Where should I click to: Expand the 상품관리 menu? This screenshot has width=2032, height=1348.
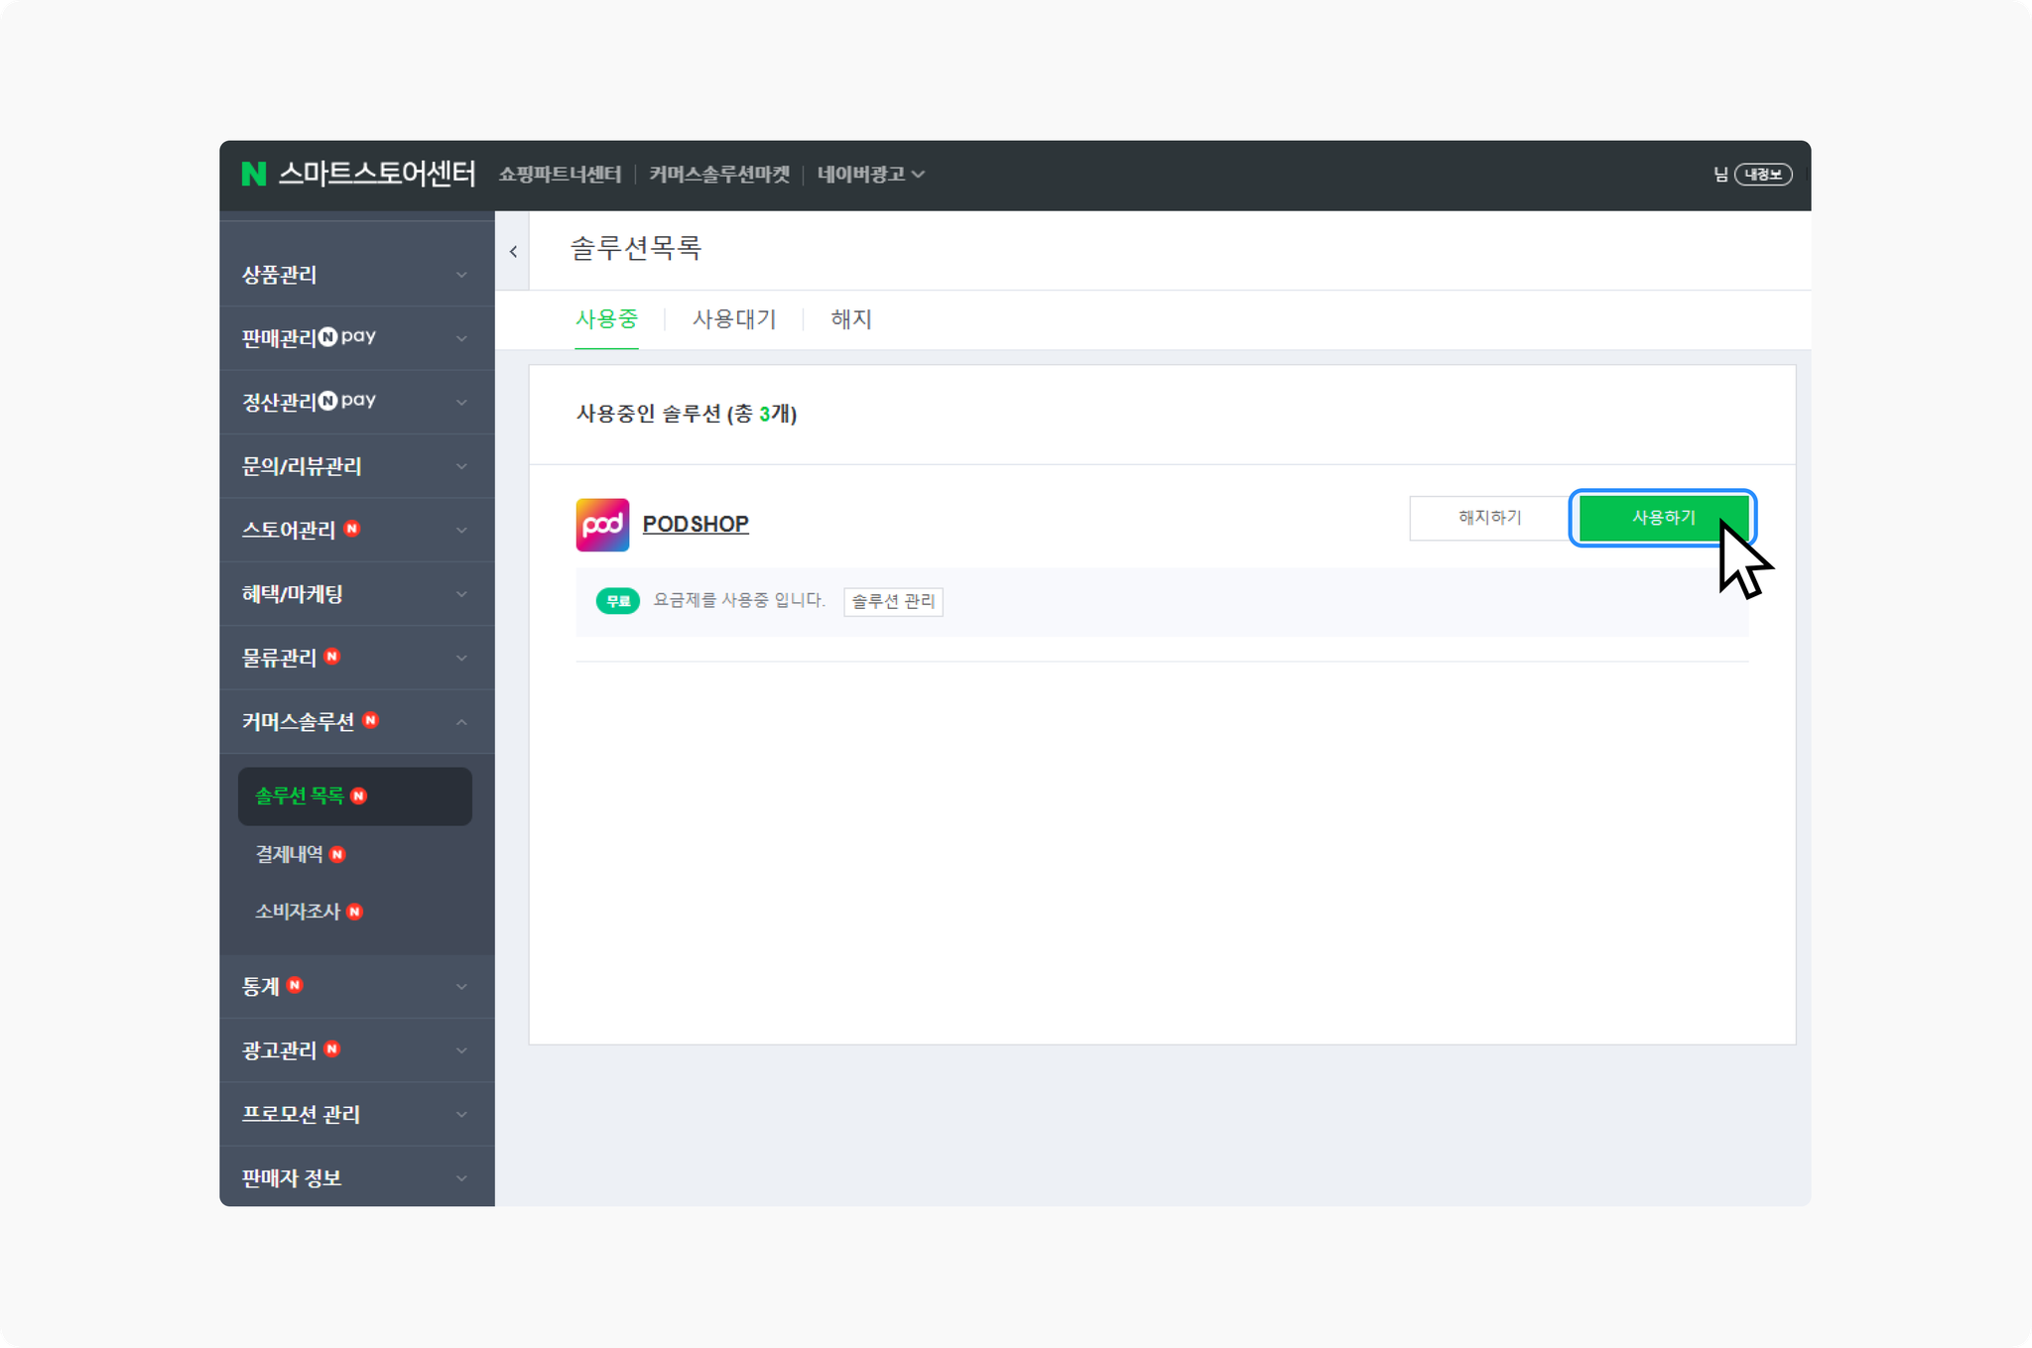[357, 275]
